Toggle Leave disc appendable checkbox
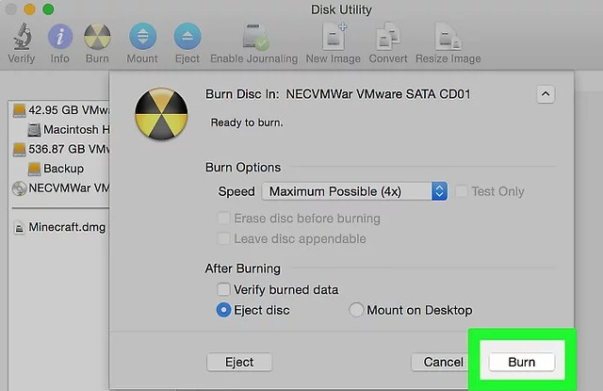603x391 pixels. coord(224,238)
